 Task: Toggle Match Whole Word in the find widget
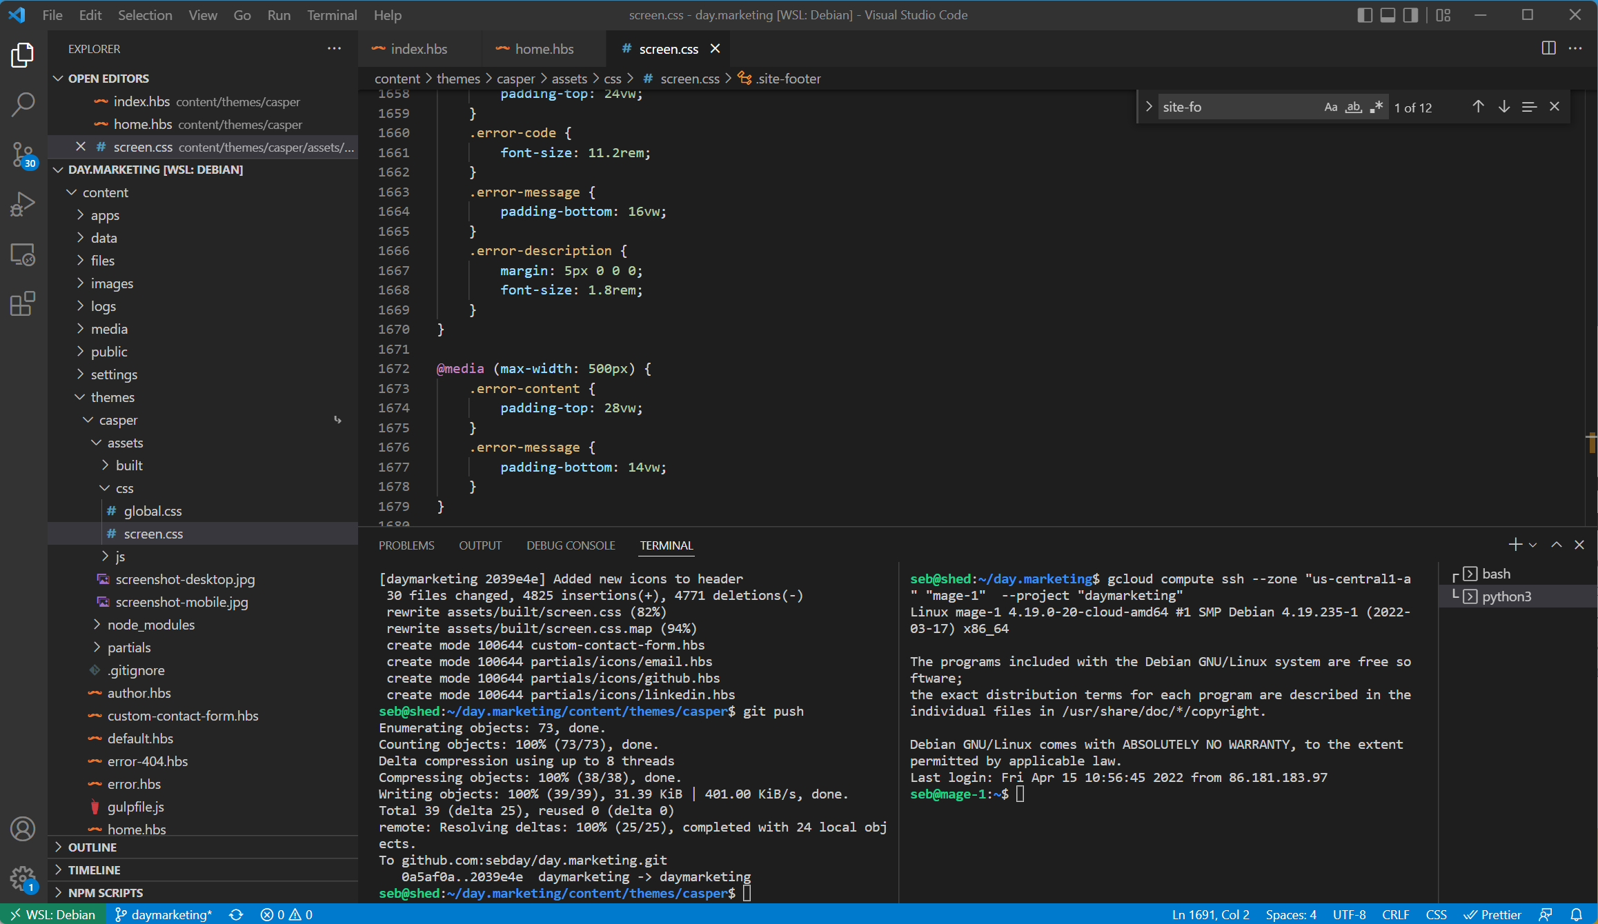pyautogui.click(x=1353, y=107)
